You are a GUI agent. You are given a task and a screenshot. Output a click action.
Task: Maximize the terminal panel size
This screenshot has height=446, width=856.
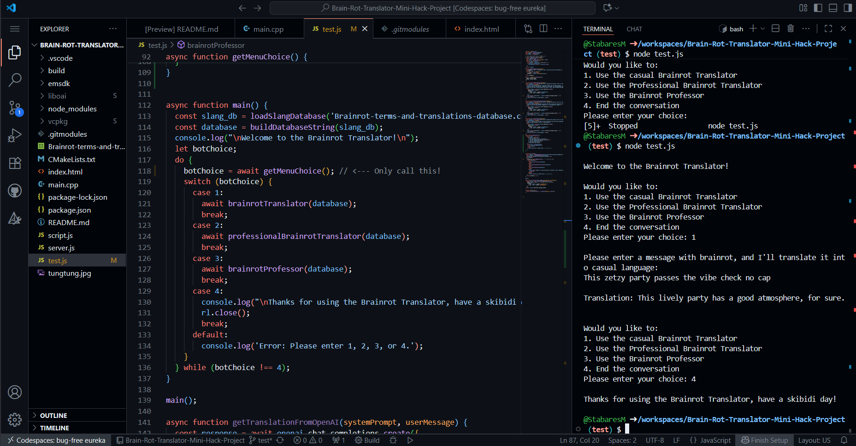click(x=828, y=29)
